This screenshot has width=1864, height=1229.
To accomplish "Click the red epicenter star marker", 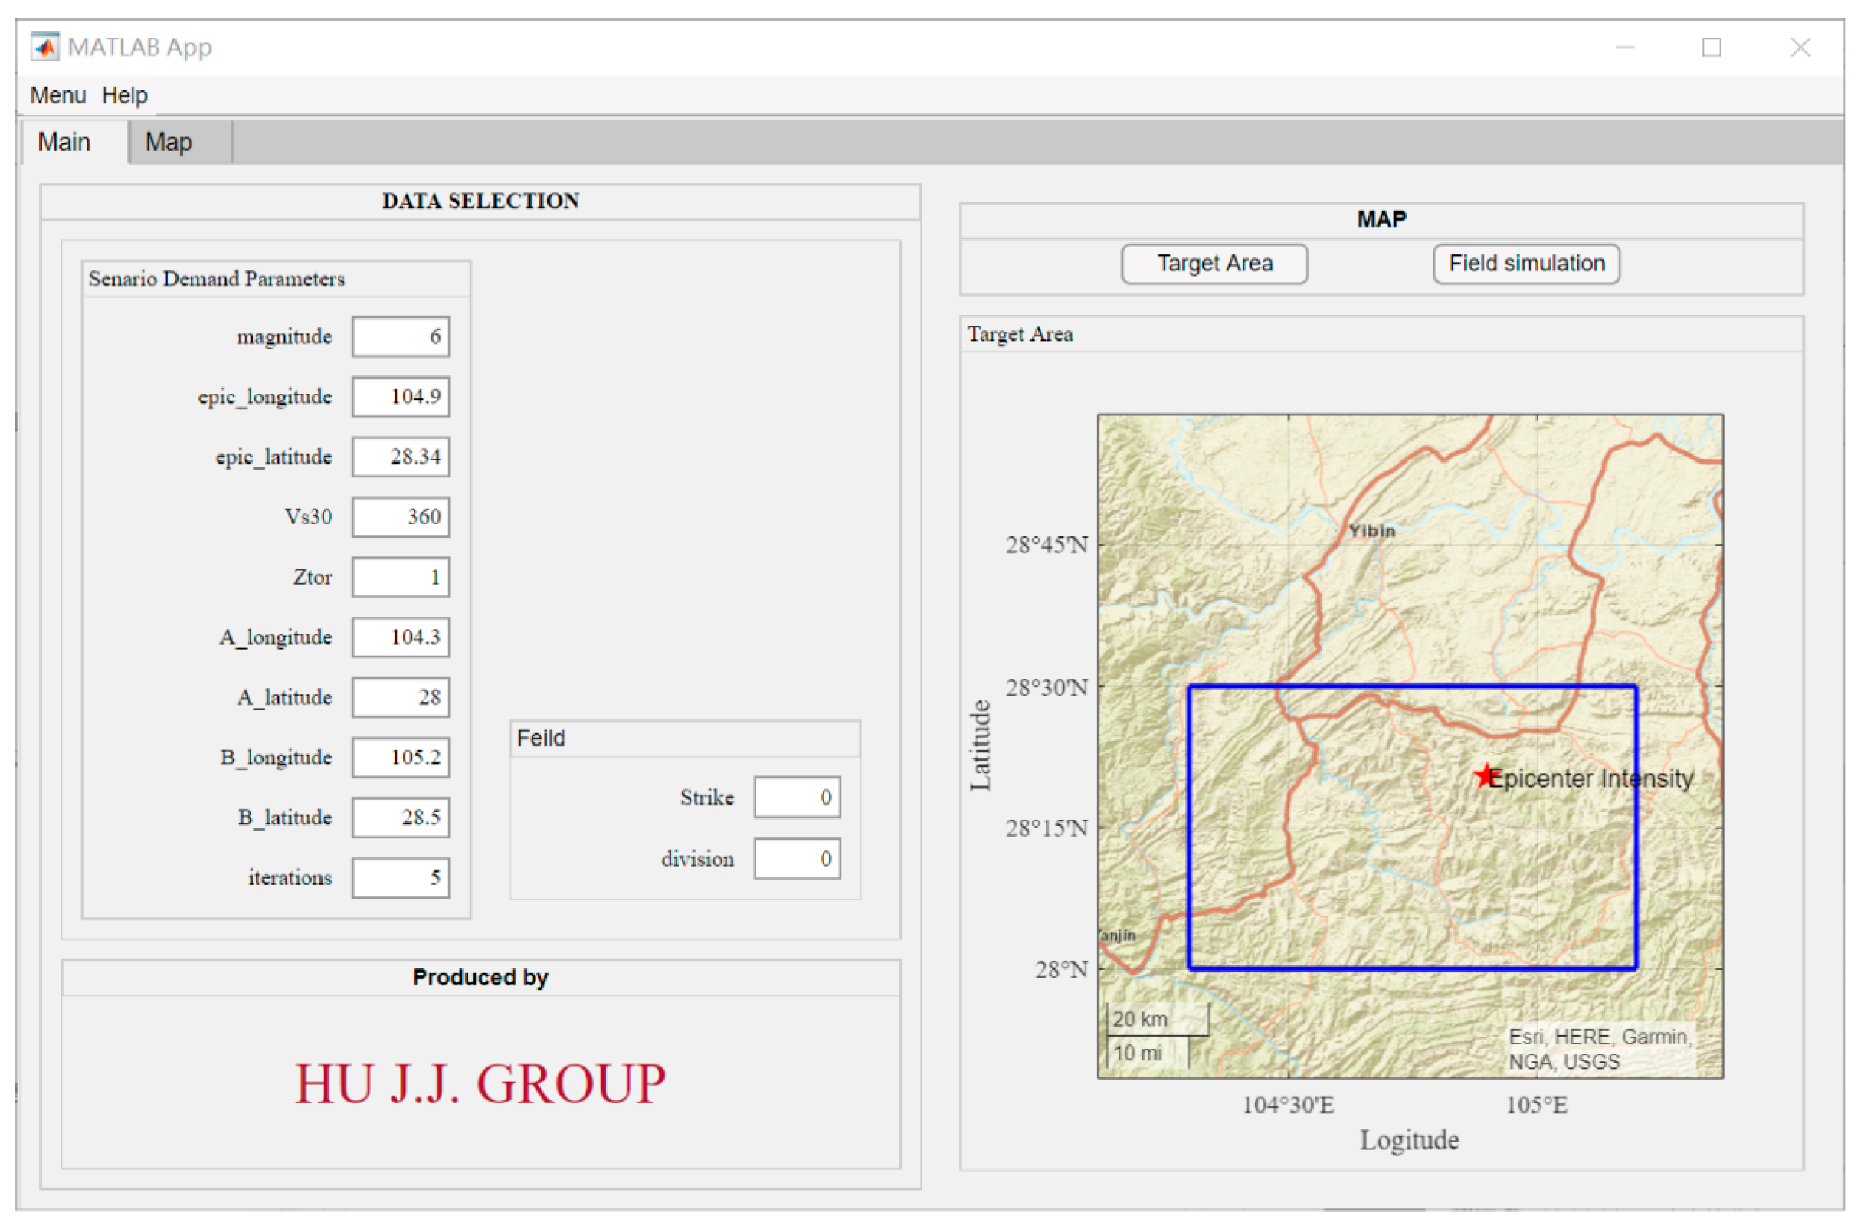I will coord(1485,776).
